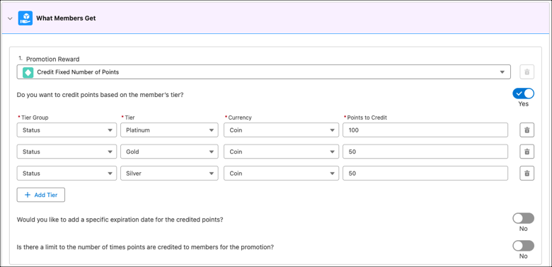Viewport: 552px width, 267px height.
Task: Click the Points to Credit field in Gold row
Action: point(425,152)
